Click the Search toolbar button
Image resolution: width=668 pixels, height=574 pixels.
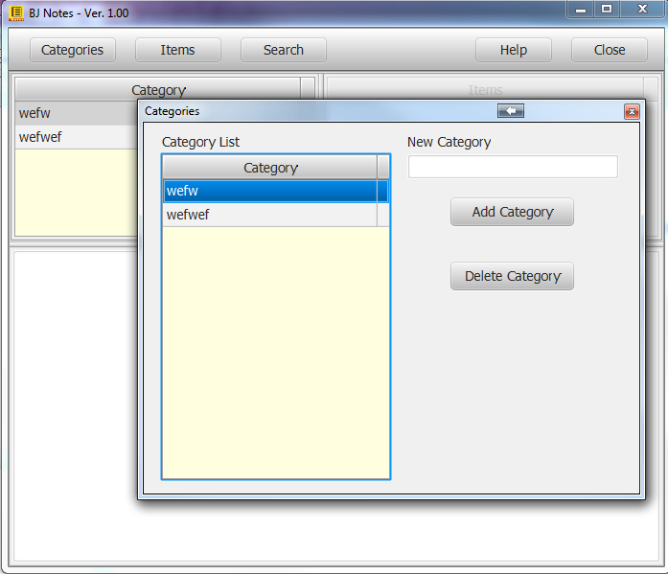click(x=284, y=50)
